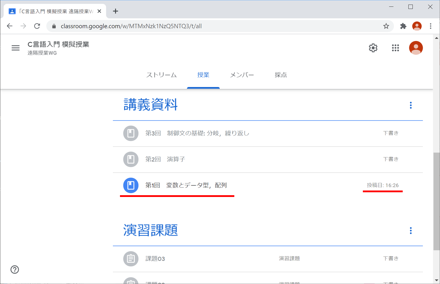Open the 課題03 assignment row
Screen dimensions: 440x284
268,259
